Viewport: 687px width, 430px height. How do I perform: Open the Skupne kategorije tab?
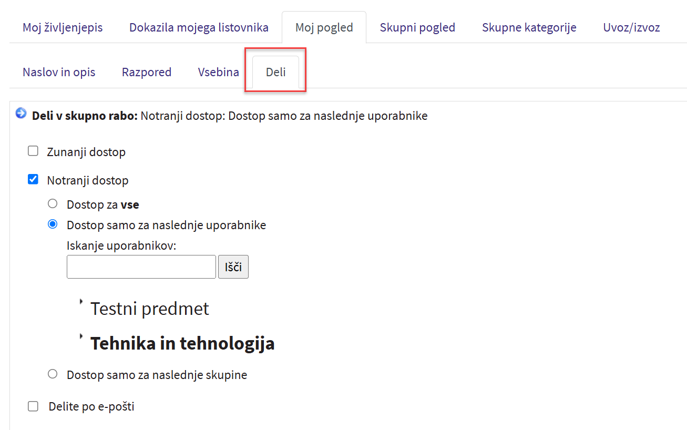click(529, 27)
